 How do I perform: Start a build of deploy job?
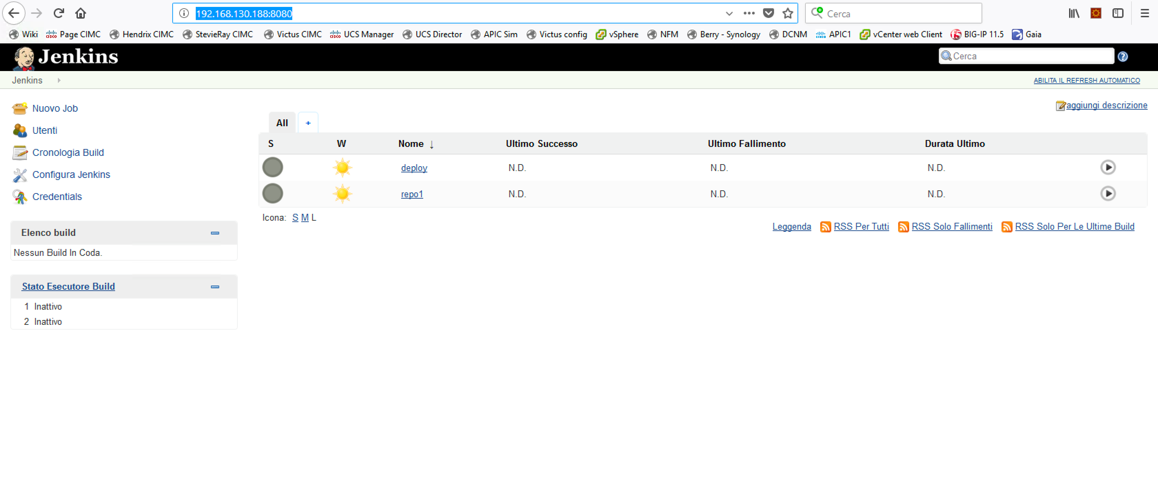click(1108, 167)
